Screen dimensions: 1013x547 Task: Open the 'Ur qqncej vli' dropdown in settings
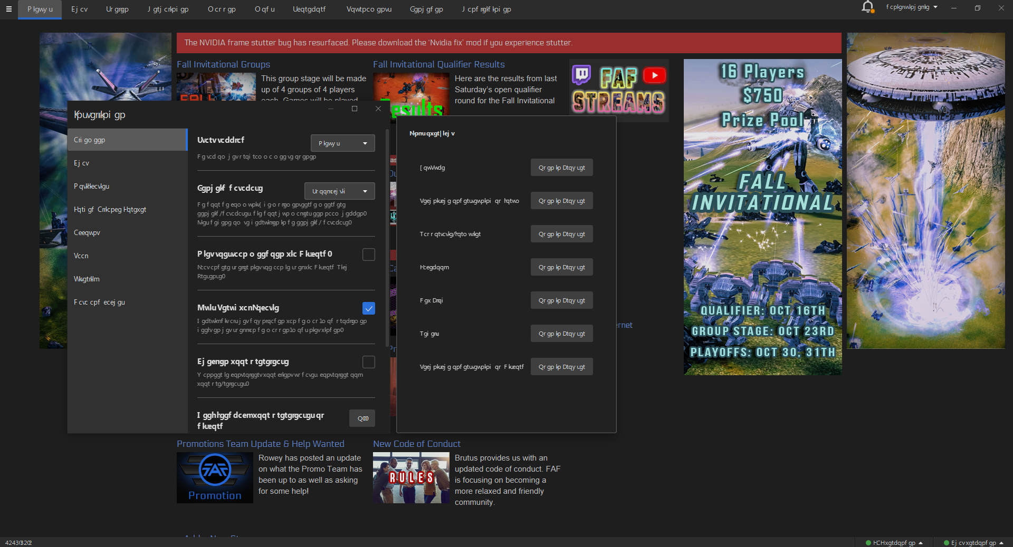click(340, 191)
